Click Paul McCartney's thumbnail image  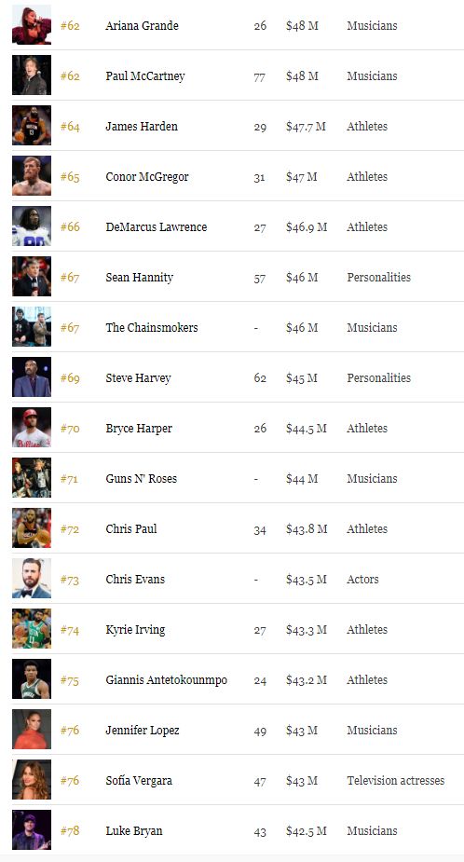(x=32, y=75)
